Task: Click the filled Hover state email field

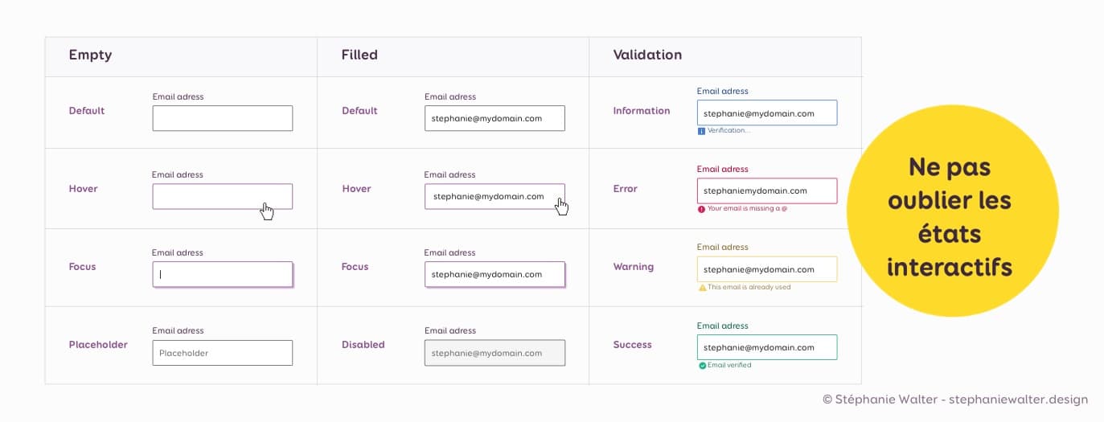Action: point(495,196)
